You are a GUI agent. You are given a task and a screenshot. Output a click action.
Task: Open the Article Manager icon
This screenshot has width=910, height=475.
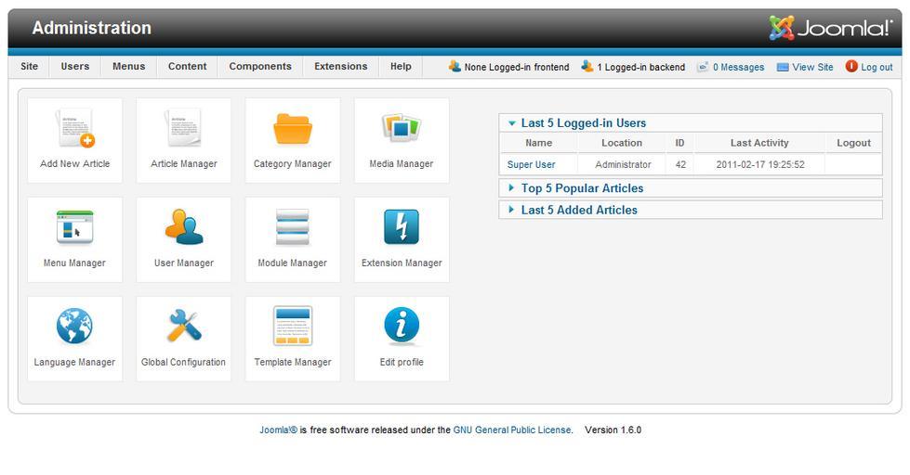(183, 129)
